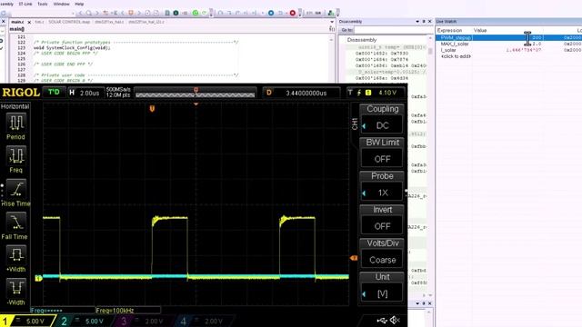Click the SystemClock_Config code line
The width and height of the screenshot is (582, 327).
point(72,48)
